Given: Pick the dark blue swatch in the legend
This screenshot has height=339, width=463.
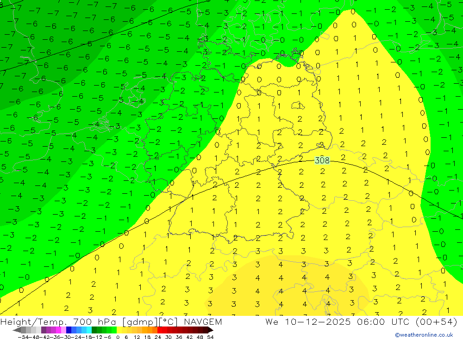Looking at the screenshot, I should point(69,330).
